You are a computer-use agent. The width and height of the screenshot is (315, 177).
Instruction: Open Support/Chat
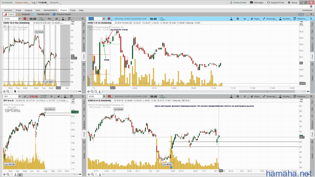[x=276, y=2]
